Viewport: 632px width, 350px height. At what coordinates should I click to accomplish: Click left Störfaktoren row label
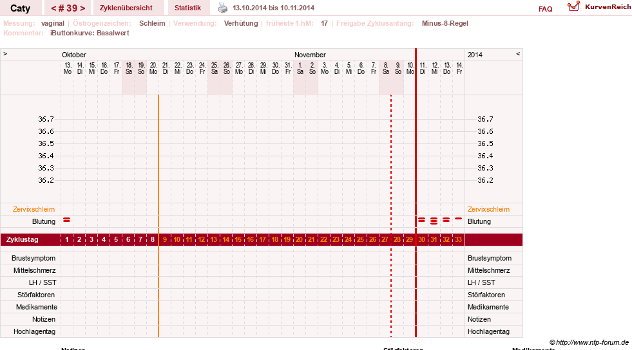(36, 295)
